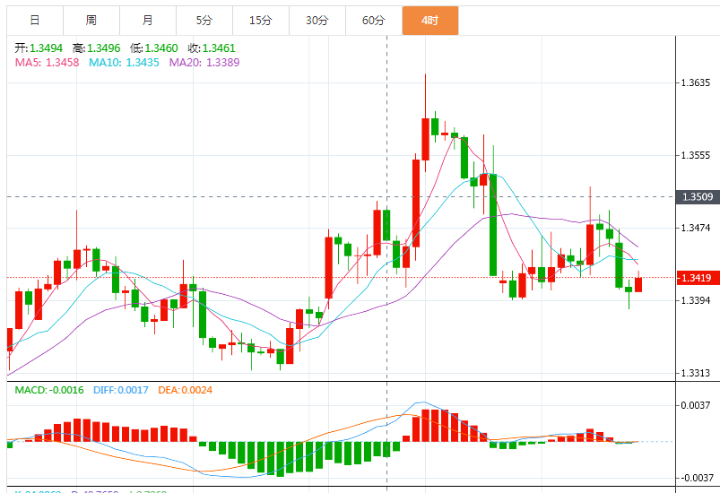This screenshot has width=720, height=493.
Task: Click the open price value 1.3494
Action: click(x=46, y=48)
